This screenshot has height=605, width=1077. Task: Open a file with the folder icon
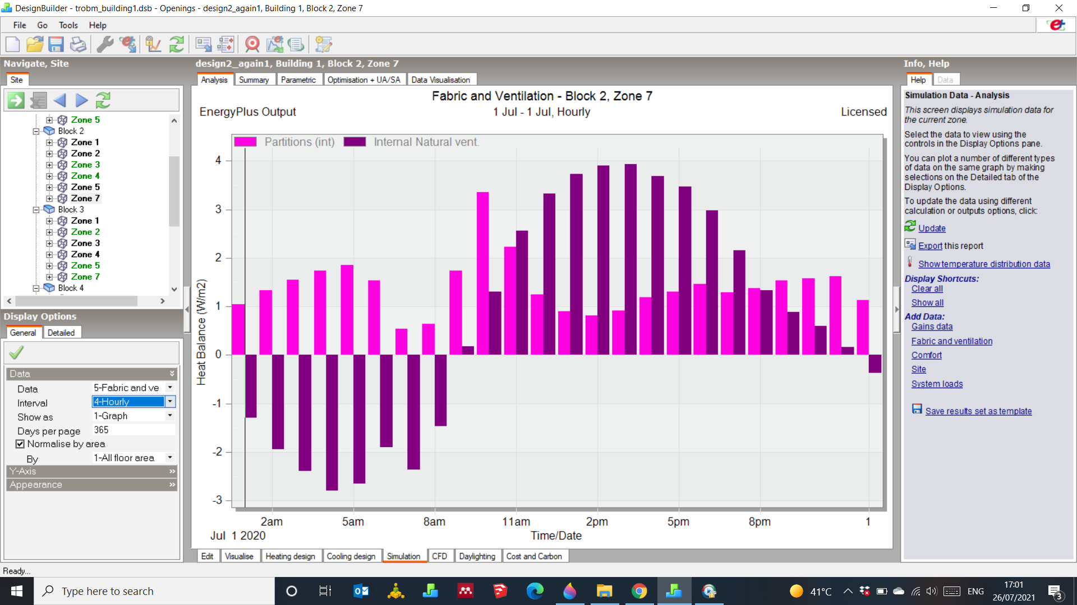click(35, 44)
